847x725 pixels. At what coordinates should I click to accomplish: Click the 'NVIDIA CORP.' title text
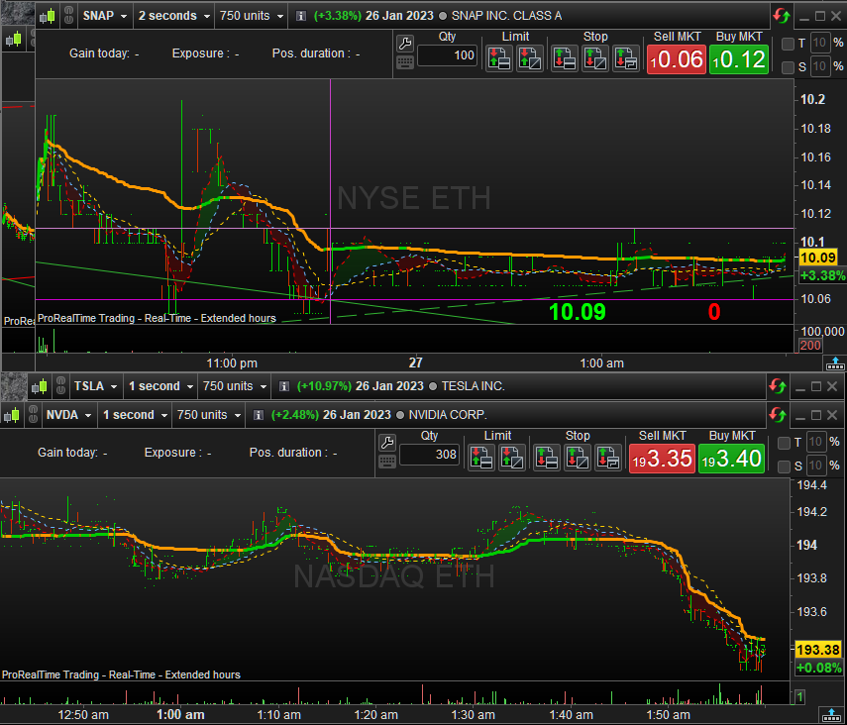tap(447, 415)
